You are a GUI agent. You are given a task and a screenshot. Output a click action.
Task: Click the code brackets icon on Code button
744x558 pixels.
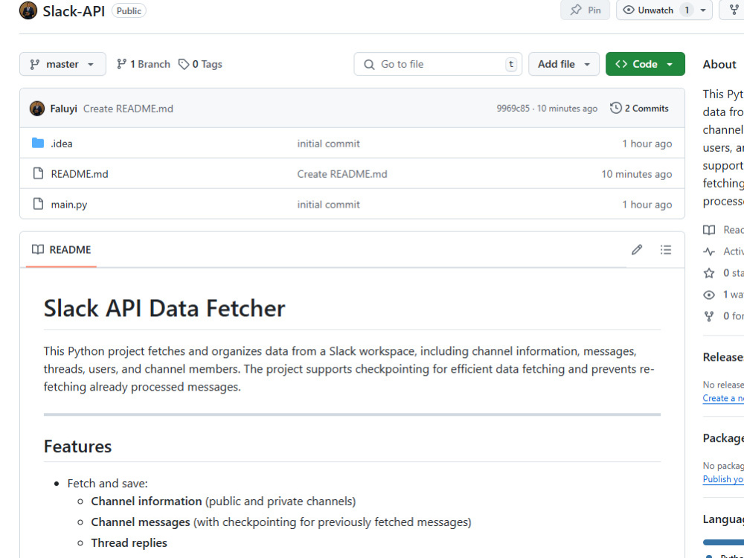pyautogui.click(x=621, y=64)
